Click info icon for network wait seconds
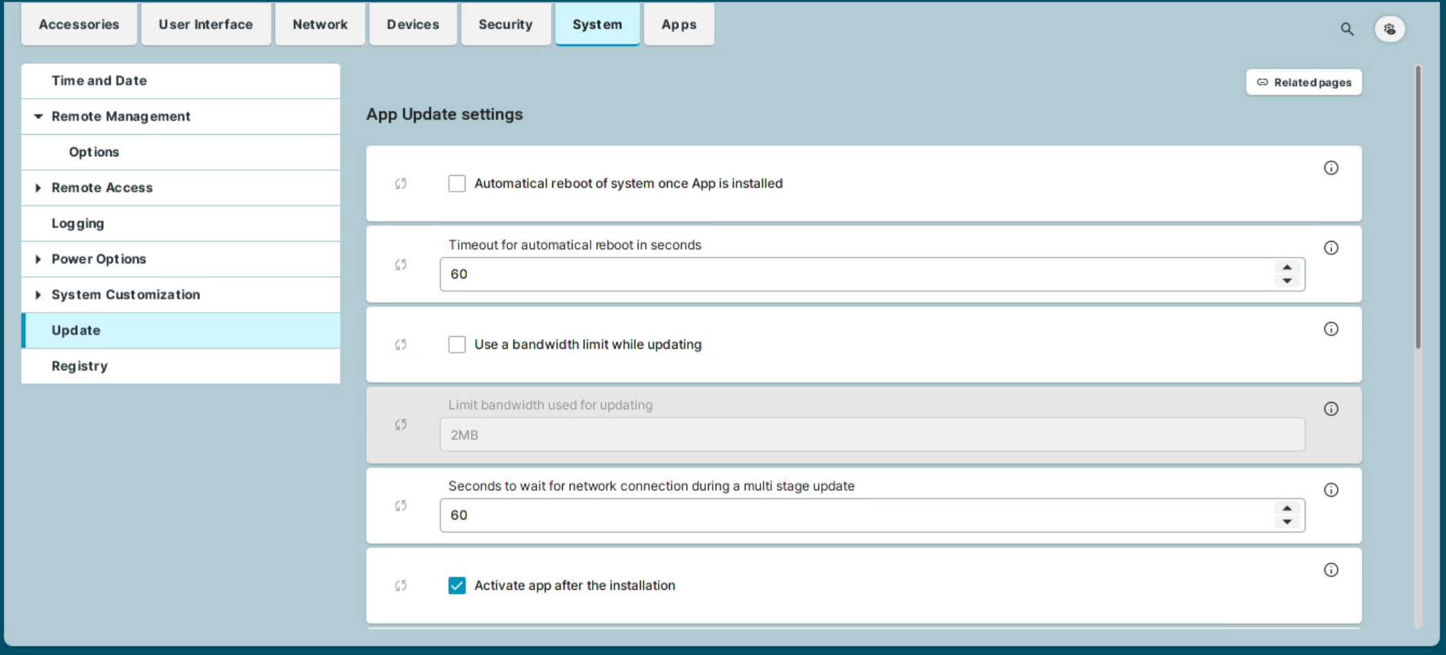This screenshot has width=1446, height=655. (1331, 490)
